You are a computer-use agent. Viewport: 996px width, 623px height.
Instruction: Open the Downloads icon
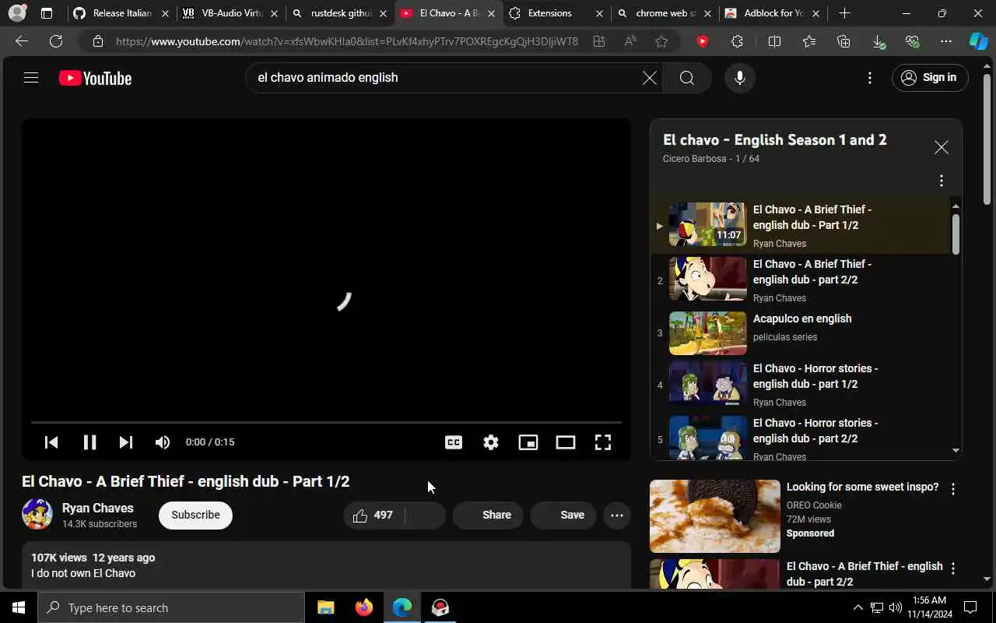coord(878,41)
